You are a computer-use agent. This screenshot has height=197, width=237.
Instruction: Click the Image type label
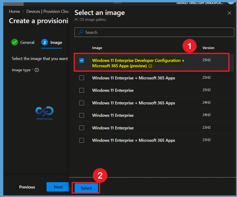pos(21,70)
